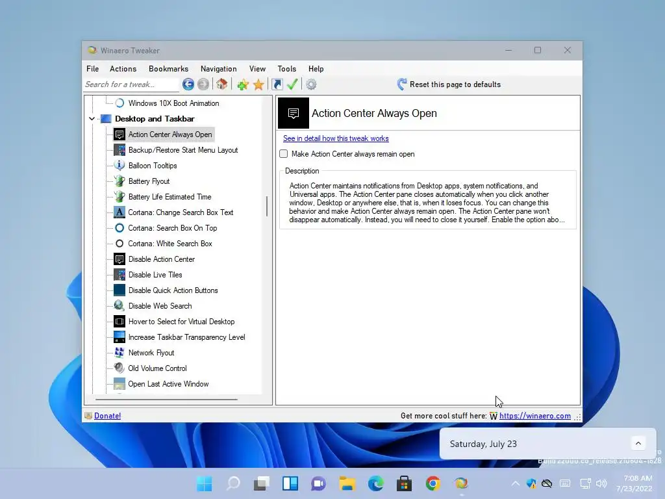Screen dimensions: 665x499
Task: Click the tree panel horizontal scrollbar
Action: tap(166, 400)
